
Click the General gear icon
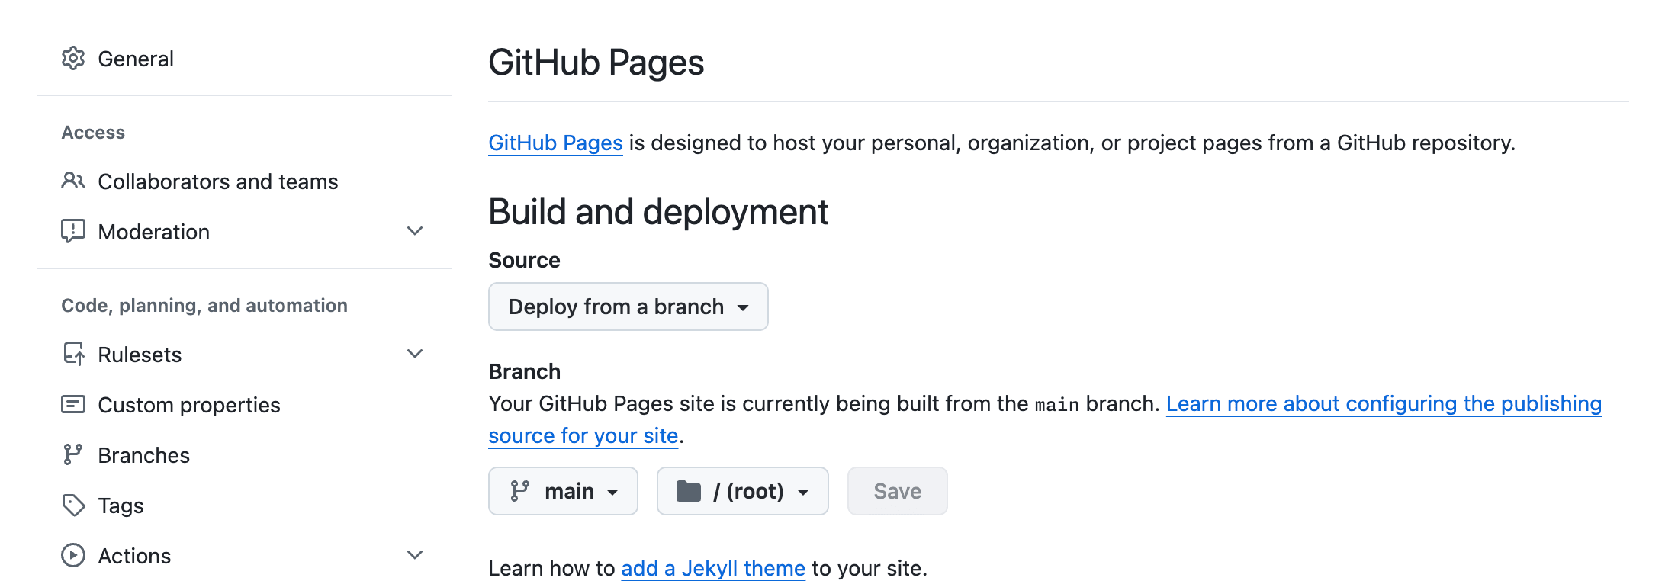click(x=73, y=58)
